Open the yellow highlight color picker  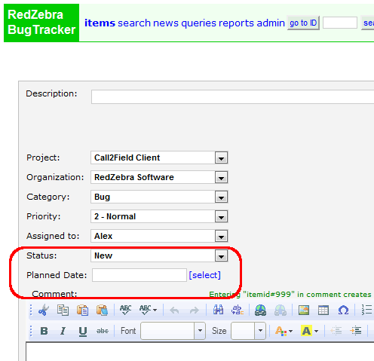pos(310,331)
